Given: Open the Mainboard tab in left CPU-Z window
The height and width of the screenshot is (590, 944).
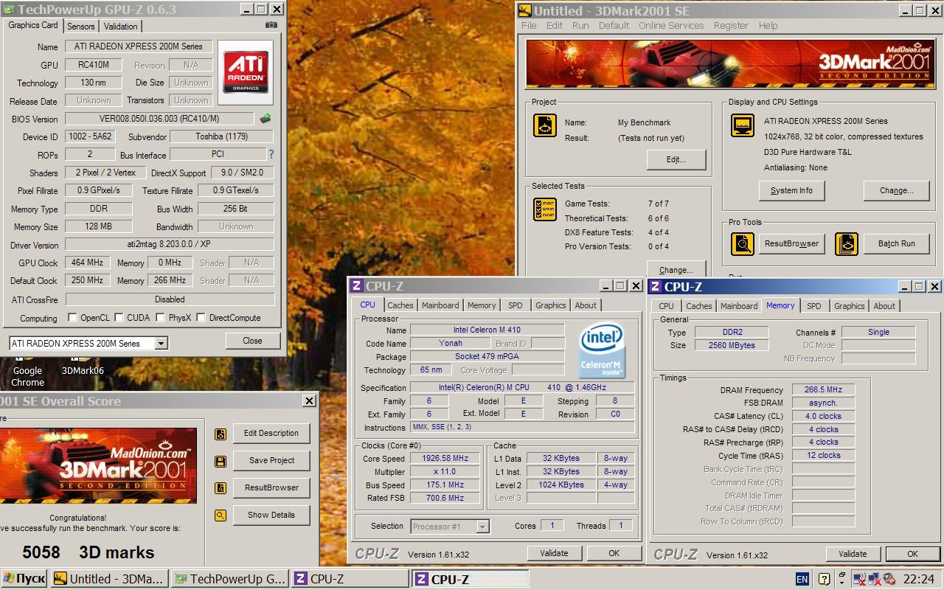Looking at the screenshot, I should (x=440, y=305).
